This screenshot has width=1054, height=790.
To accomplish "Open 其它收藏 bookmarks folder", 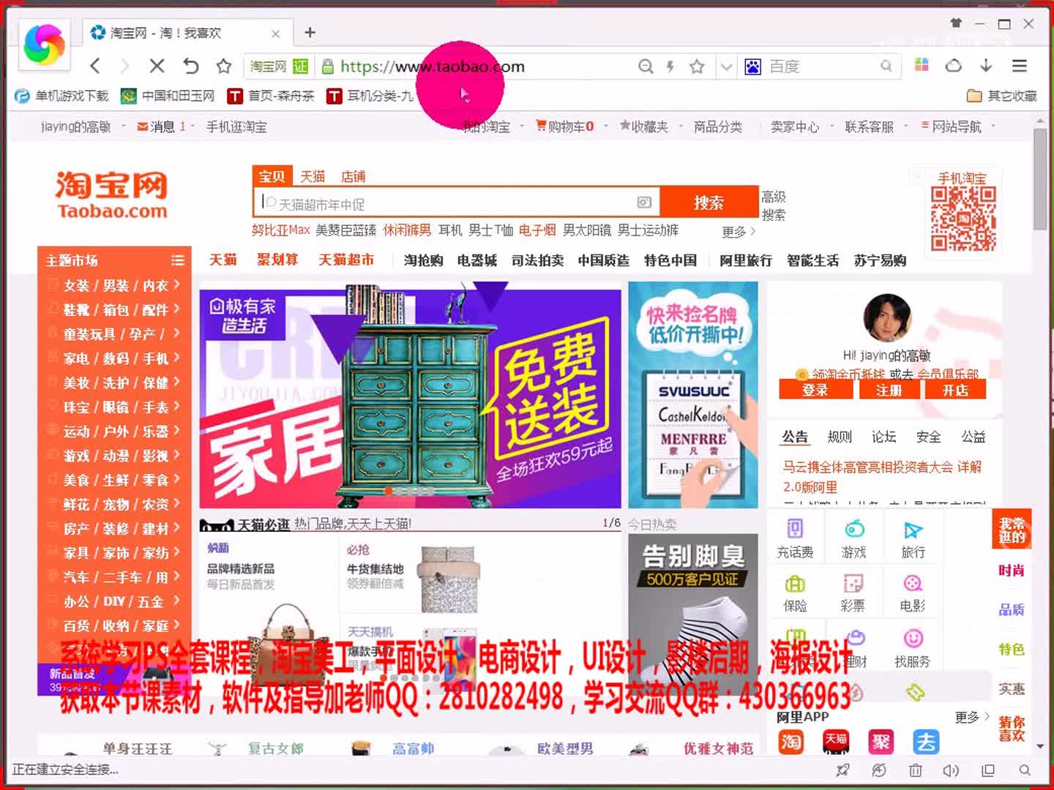I will click(x=1002, y=96).
